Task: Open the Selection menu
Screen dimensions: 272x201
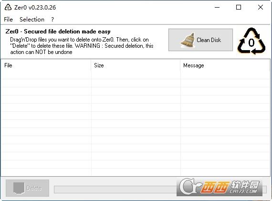Action: click(32, 19)
